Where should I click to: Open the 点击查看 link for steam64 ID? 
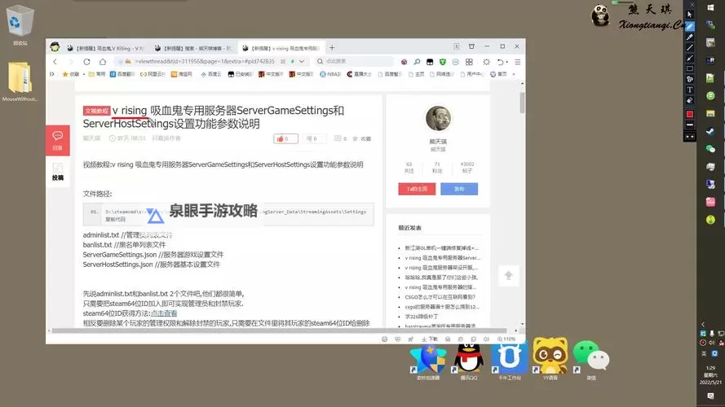(x=164, y=313)
